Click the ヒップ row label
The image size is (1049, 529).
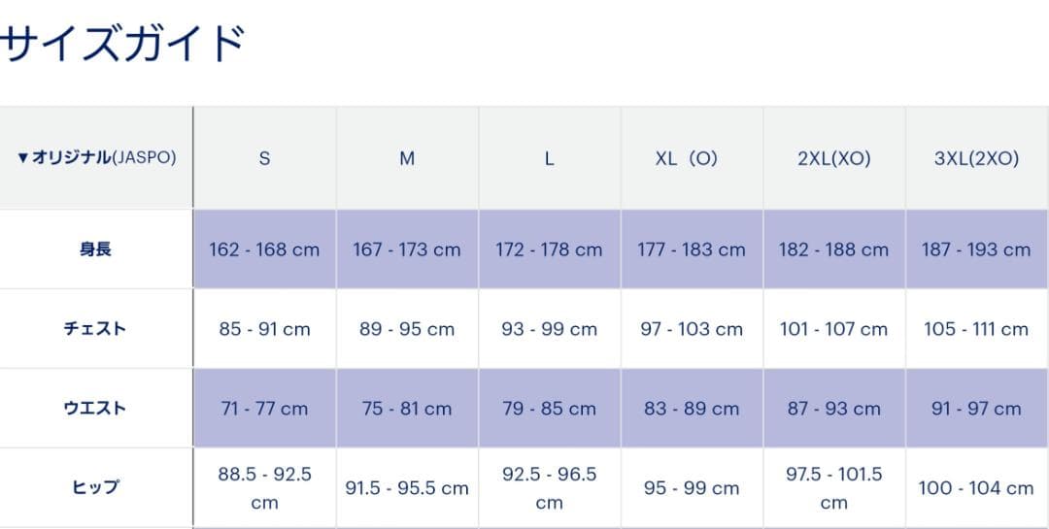tap(95, 487)
